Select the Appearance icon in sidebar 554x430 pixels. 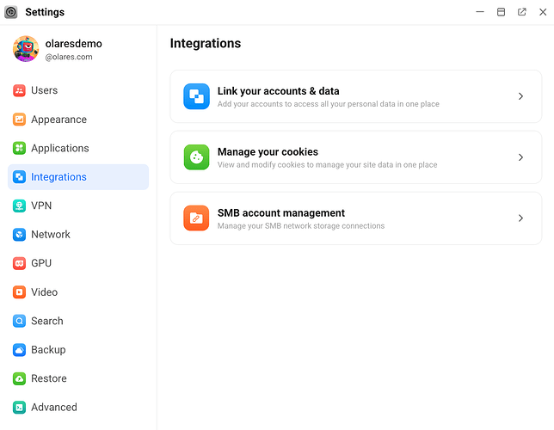20,120
